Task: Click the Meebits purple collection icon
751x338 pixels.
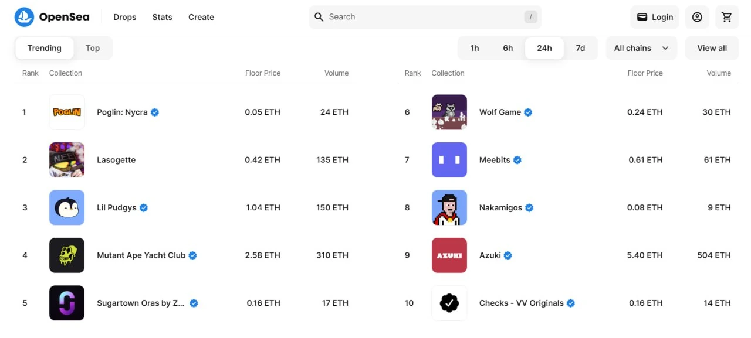Action: coord(449,160)
